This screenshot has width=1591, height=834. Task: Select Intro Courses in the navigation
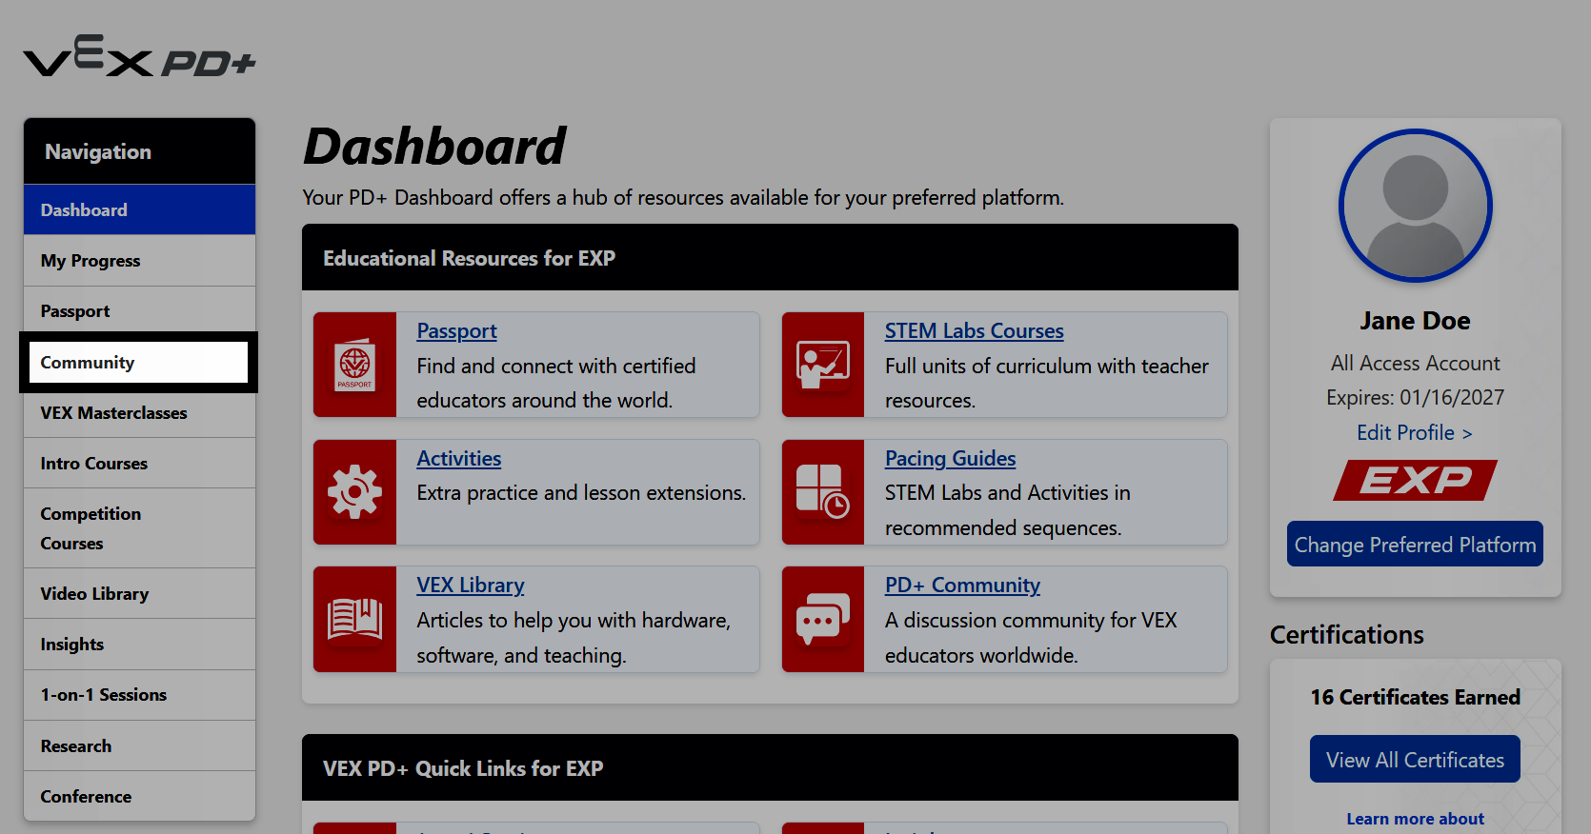(139, 464)
